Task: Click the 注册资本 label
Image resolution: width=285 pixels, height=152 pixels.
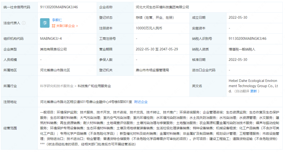Action: coord(106,28)
